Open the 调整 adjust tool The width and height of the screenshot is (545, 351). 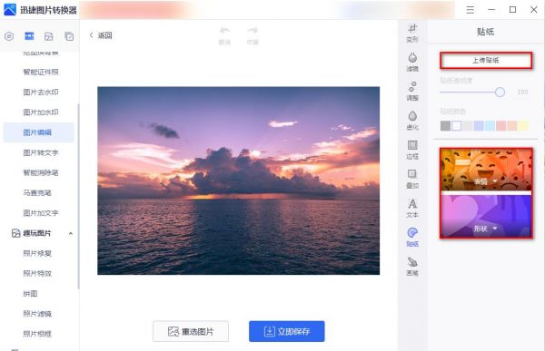click(x=412, y=92)
